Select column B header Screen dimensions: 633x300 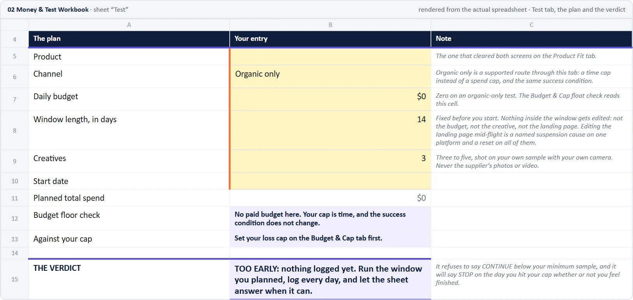click(330, 25)
